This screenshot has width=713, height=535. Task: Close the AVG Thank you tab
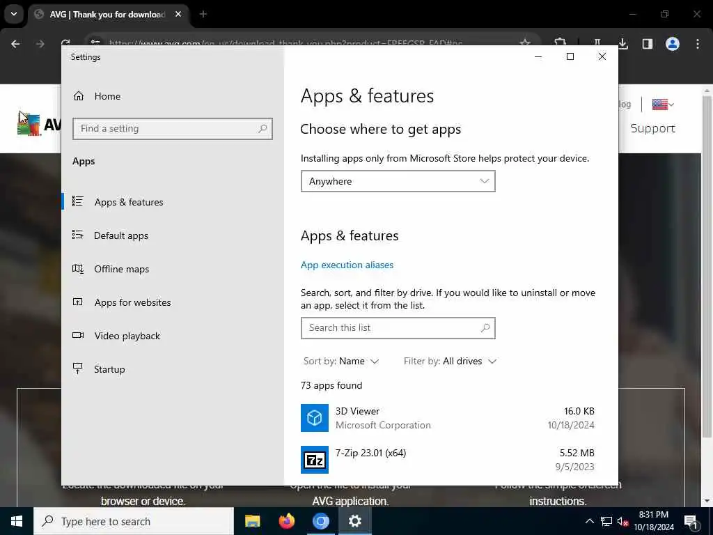pos(178,14)
